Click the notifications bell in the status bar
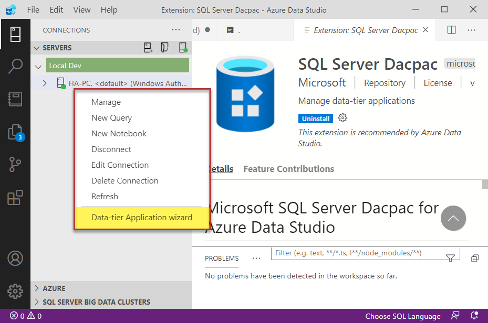This screenshot has height=323, width=488. click(475, 316)
